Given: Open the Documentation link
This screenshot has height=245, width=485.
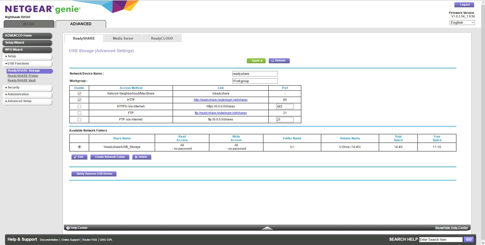Looking at the screenshot, I should [49, 240].
